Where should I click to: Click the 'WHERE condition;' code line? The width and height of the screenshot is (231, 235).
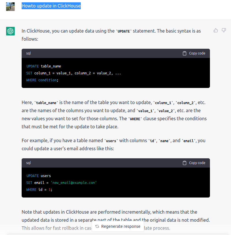[x=42, y=80]
